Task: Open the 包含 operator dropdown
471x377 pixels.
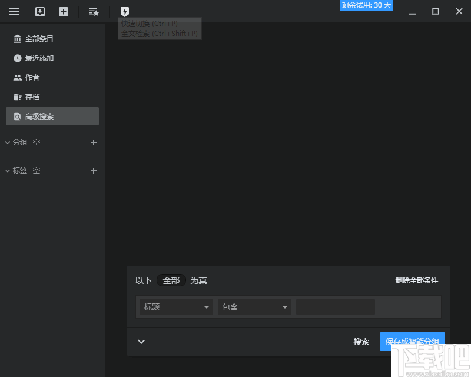Action: (255, 307)
